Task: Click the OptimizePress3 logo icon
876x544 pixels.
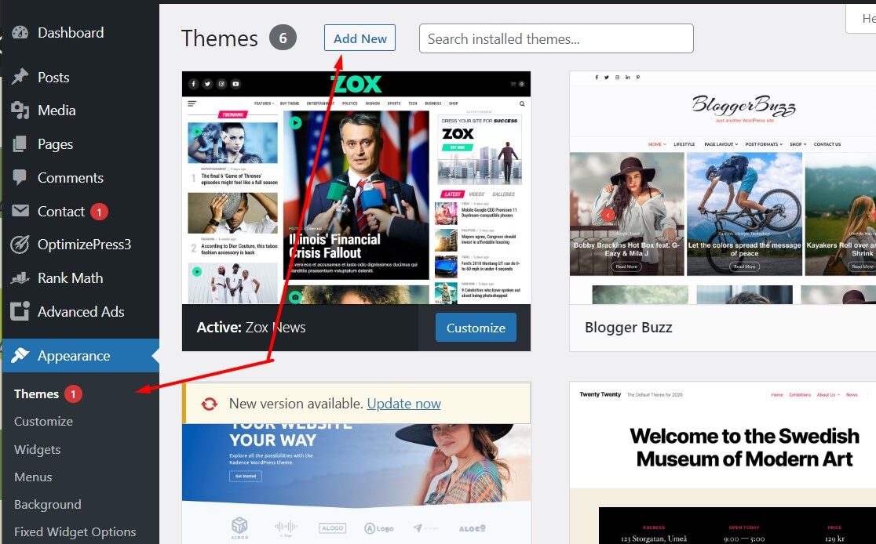Action: click(x=20, y=245)
